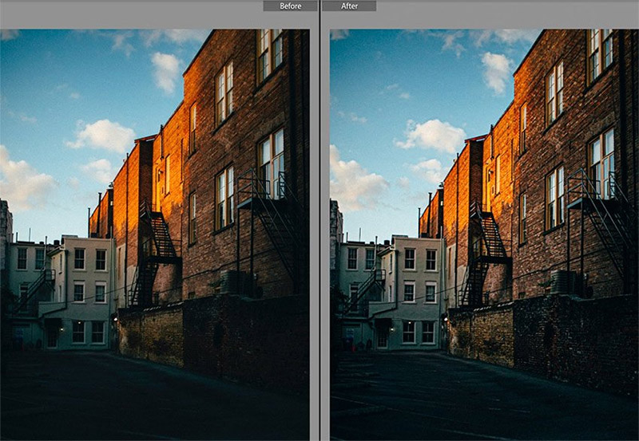Click the After label
Screen dimensions: 639x441
coord(349,6)
